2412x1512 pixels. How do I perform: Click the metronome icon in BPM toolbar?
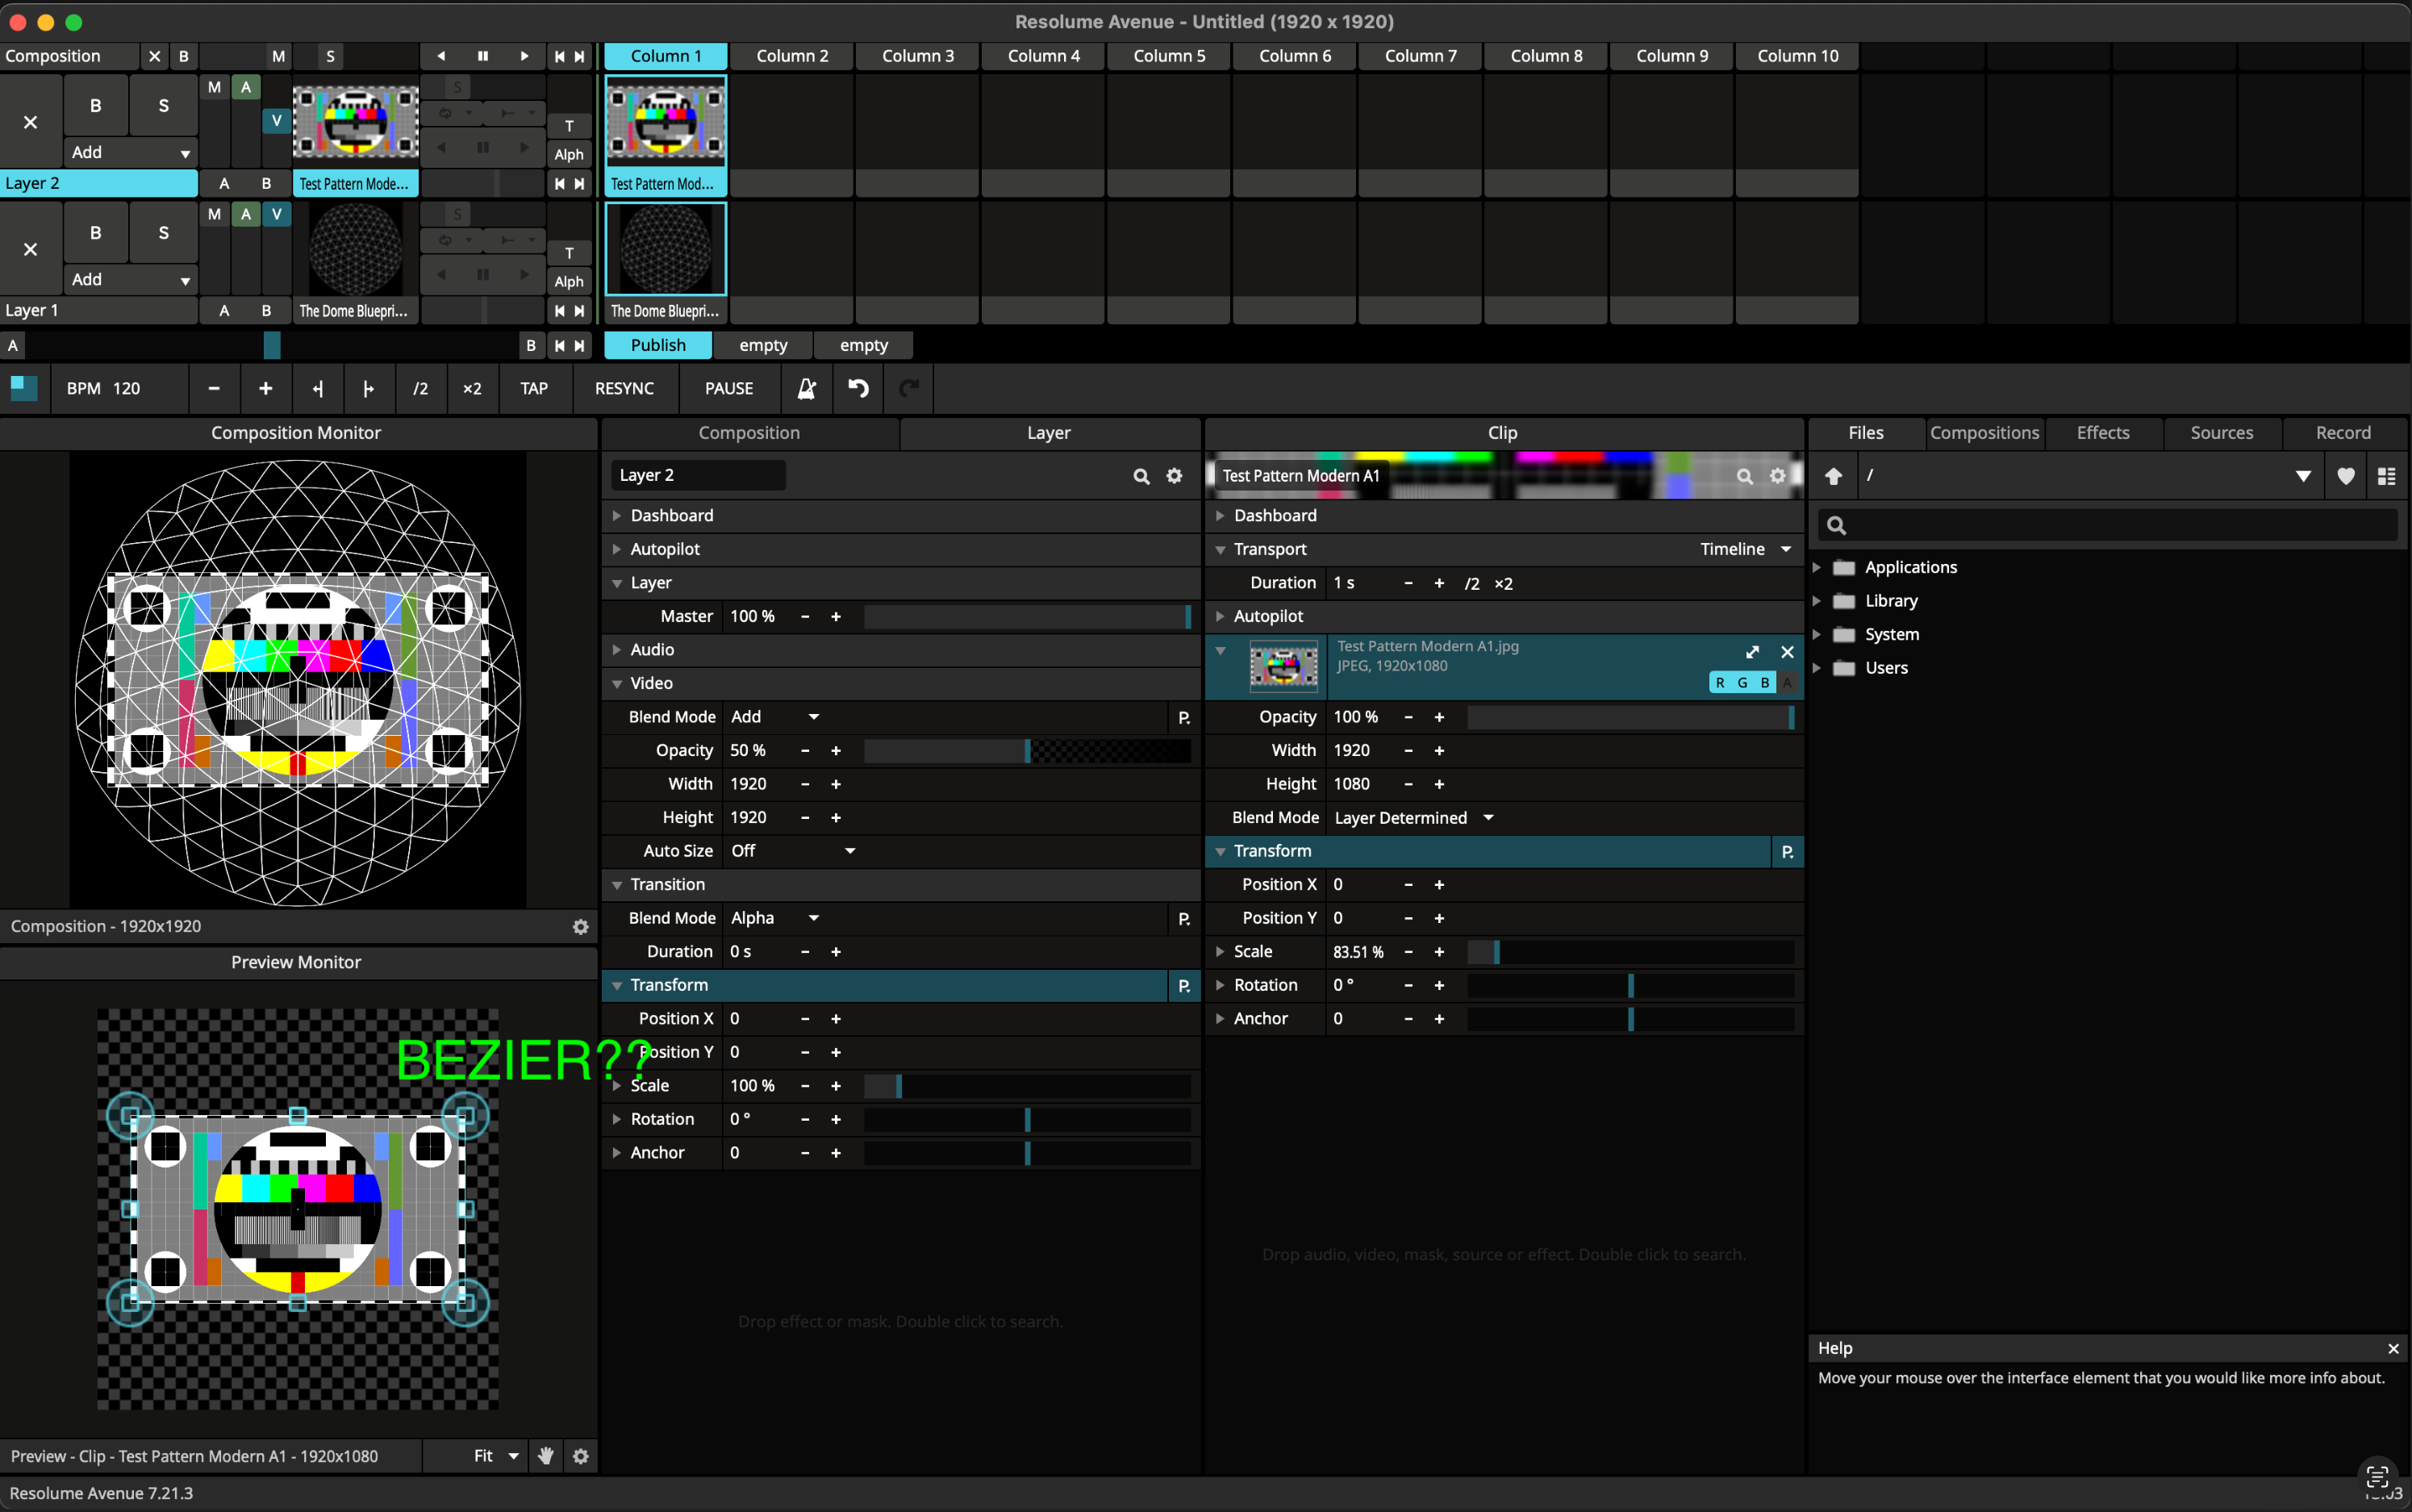(807, 389)
